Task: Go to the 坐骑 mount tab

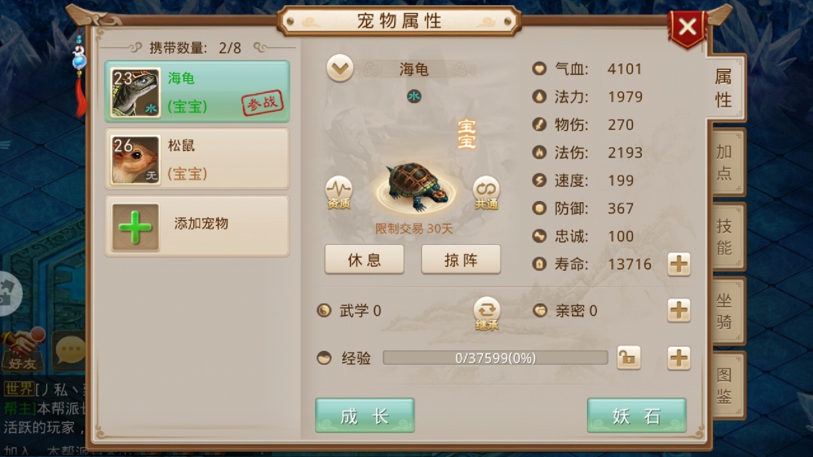Action: click(725, 311)
